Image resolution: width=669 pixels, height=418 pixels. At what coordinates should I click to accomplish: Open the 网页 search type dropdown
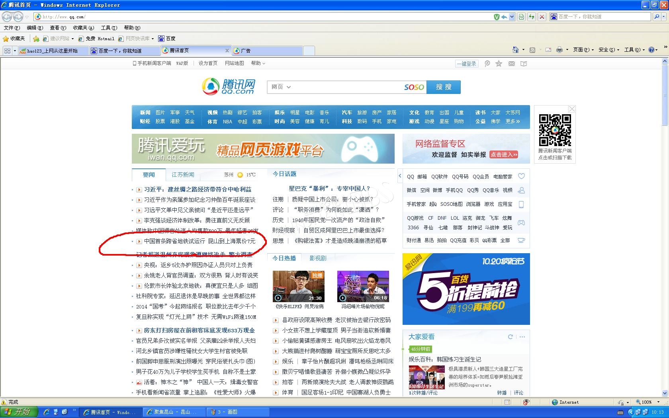tap(281, 87)
